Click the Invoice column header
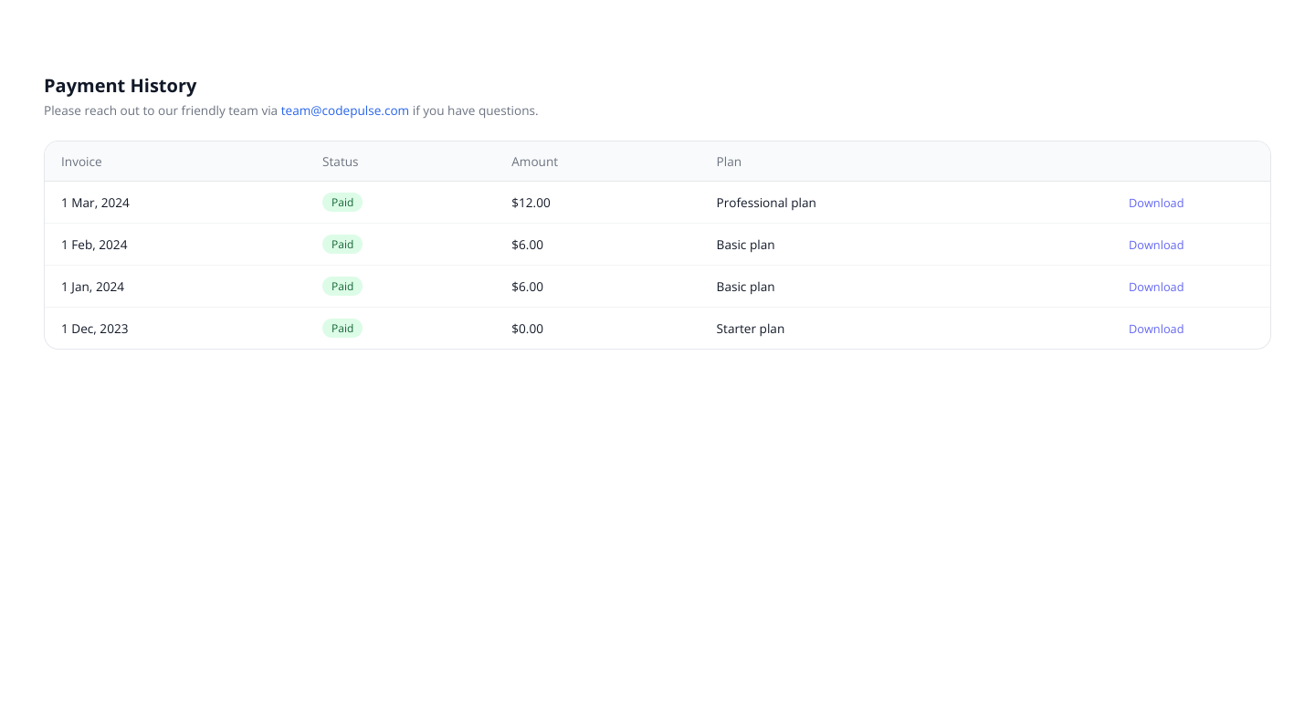This screenshot has width=1315, height=701. [x=81, y=162]
